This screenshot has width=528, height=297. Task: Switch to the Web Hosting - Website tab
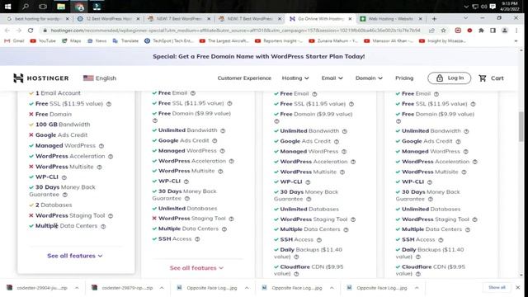point(390,19)
